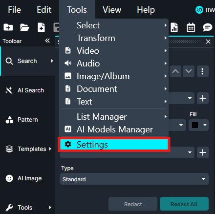Viewport: 215px width, 214px height.
Task: Click the new folder plus icon
Action: pyautogui.click(x=8, y=27)
